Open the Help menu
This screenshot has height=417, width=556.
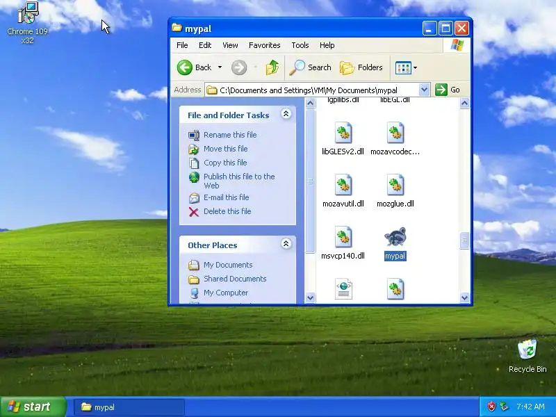click(327, 45)
